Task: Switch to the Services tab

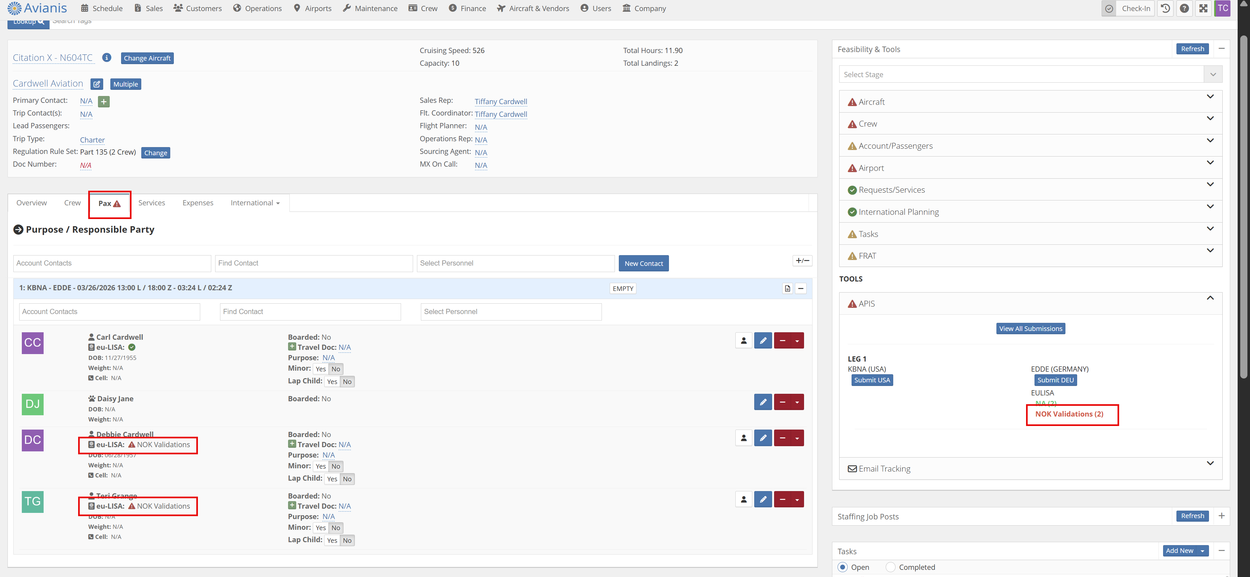Action: tap(151, 203)
